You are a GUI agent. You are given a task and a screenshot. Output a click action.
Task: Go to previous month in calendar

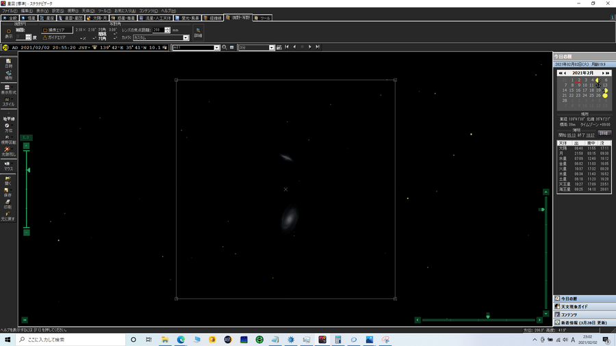coord(565,73)
